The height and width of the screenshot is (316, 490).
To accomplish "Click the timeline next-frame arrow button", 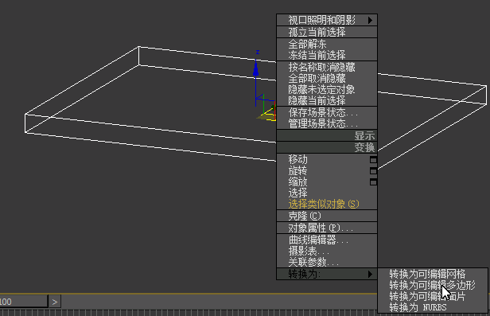I will point(55,302).
